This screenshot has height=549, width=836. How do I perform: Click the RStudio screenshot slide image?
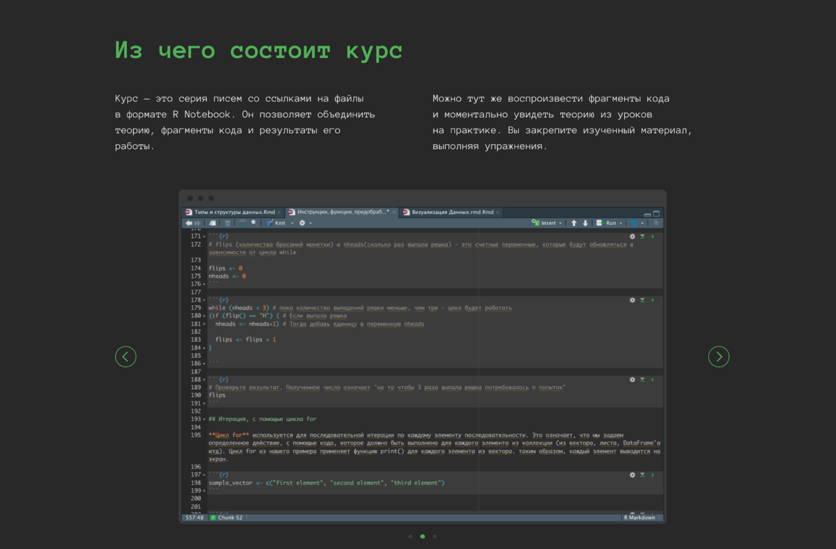pyautogui.click(x=422, y=356)
